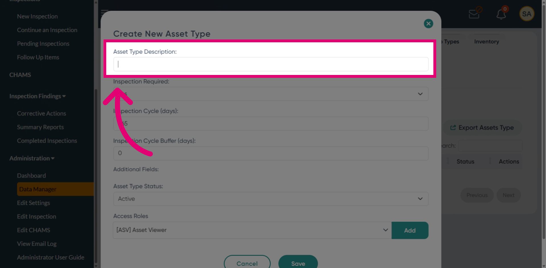
Task: Open Corrective Actions
Action: pyautogui.click(x=42, y=114)
